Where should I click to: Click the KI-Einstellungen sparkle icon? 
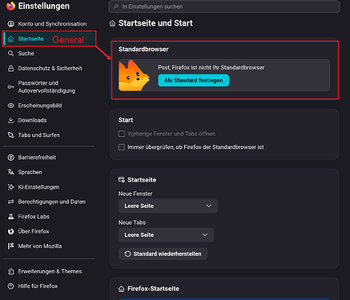[x=10, y=187]
